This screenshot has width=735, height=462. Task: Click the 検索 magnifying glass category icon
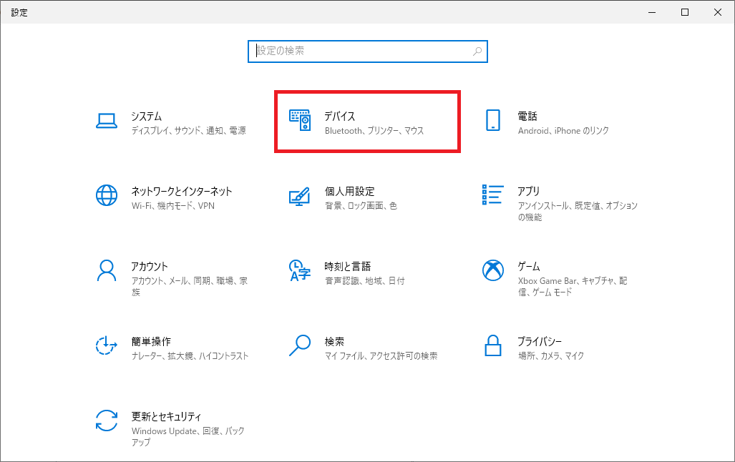[300, 345]
